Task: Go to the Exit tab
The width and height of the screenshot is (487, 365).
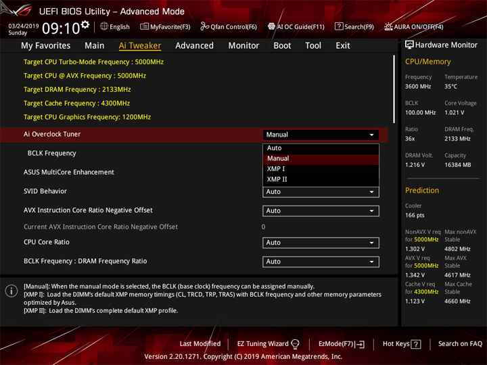Action: click(x=343, y=46)
